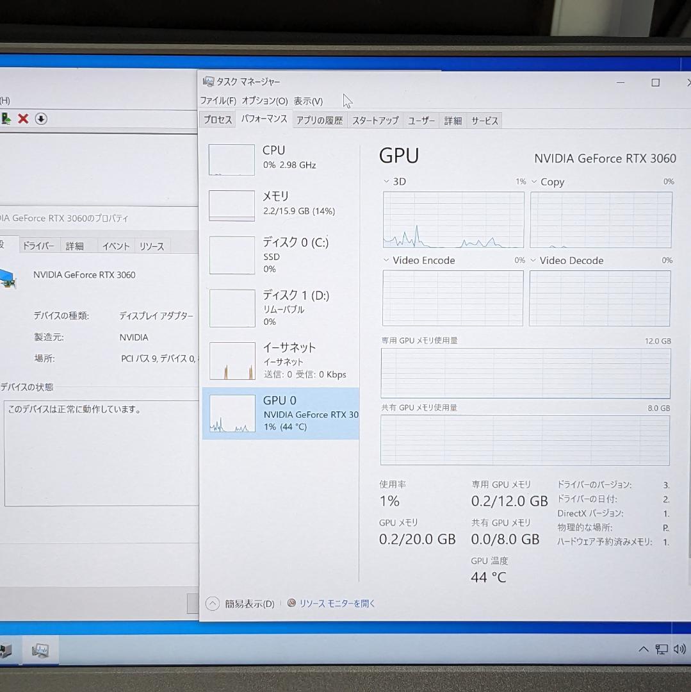The width and height of the screenshot is (691, 692).
Task: Click the display adapter device icon
Action: [8, 279]
